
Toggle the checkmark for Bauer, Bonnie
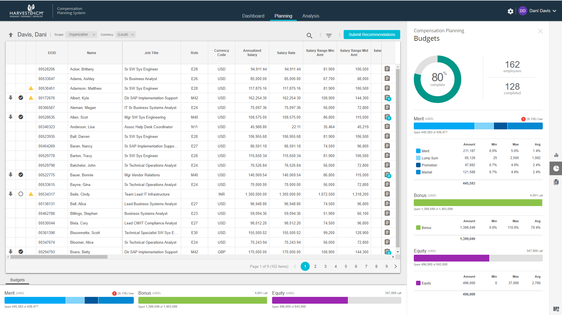pos(21,175)
